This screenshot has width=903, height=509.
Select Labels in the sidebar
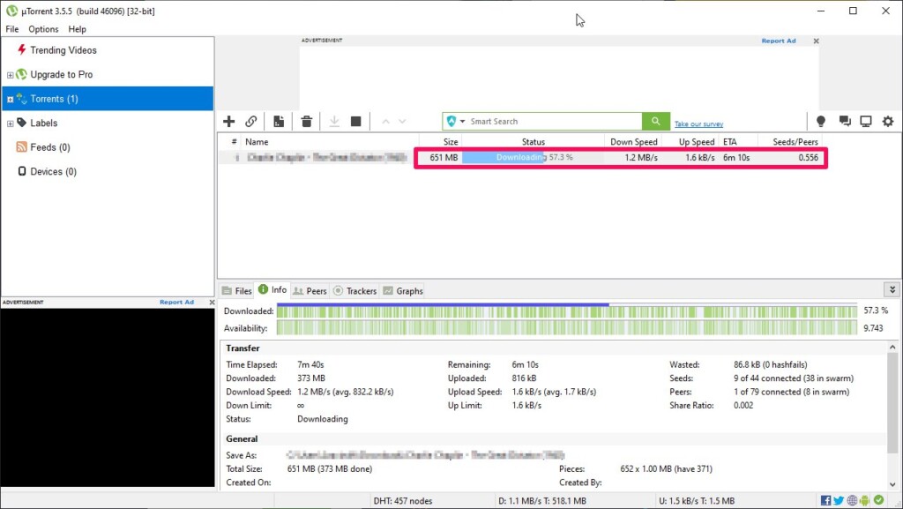(x=44, y=123)
